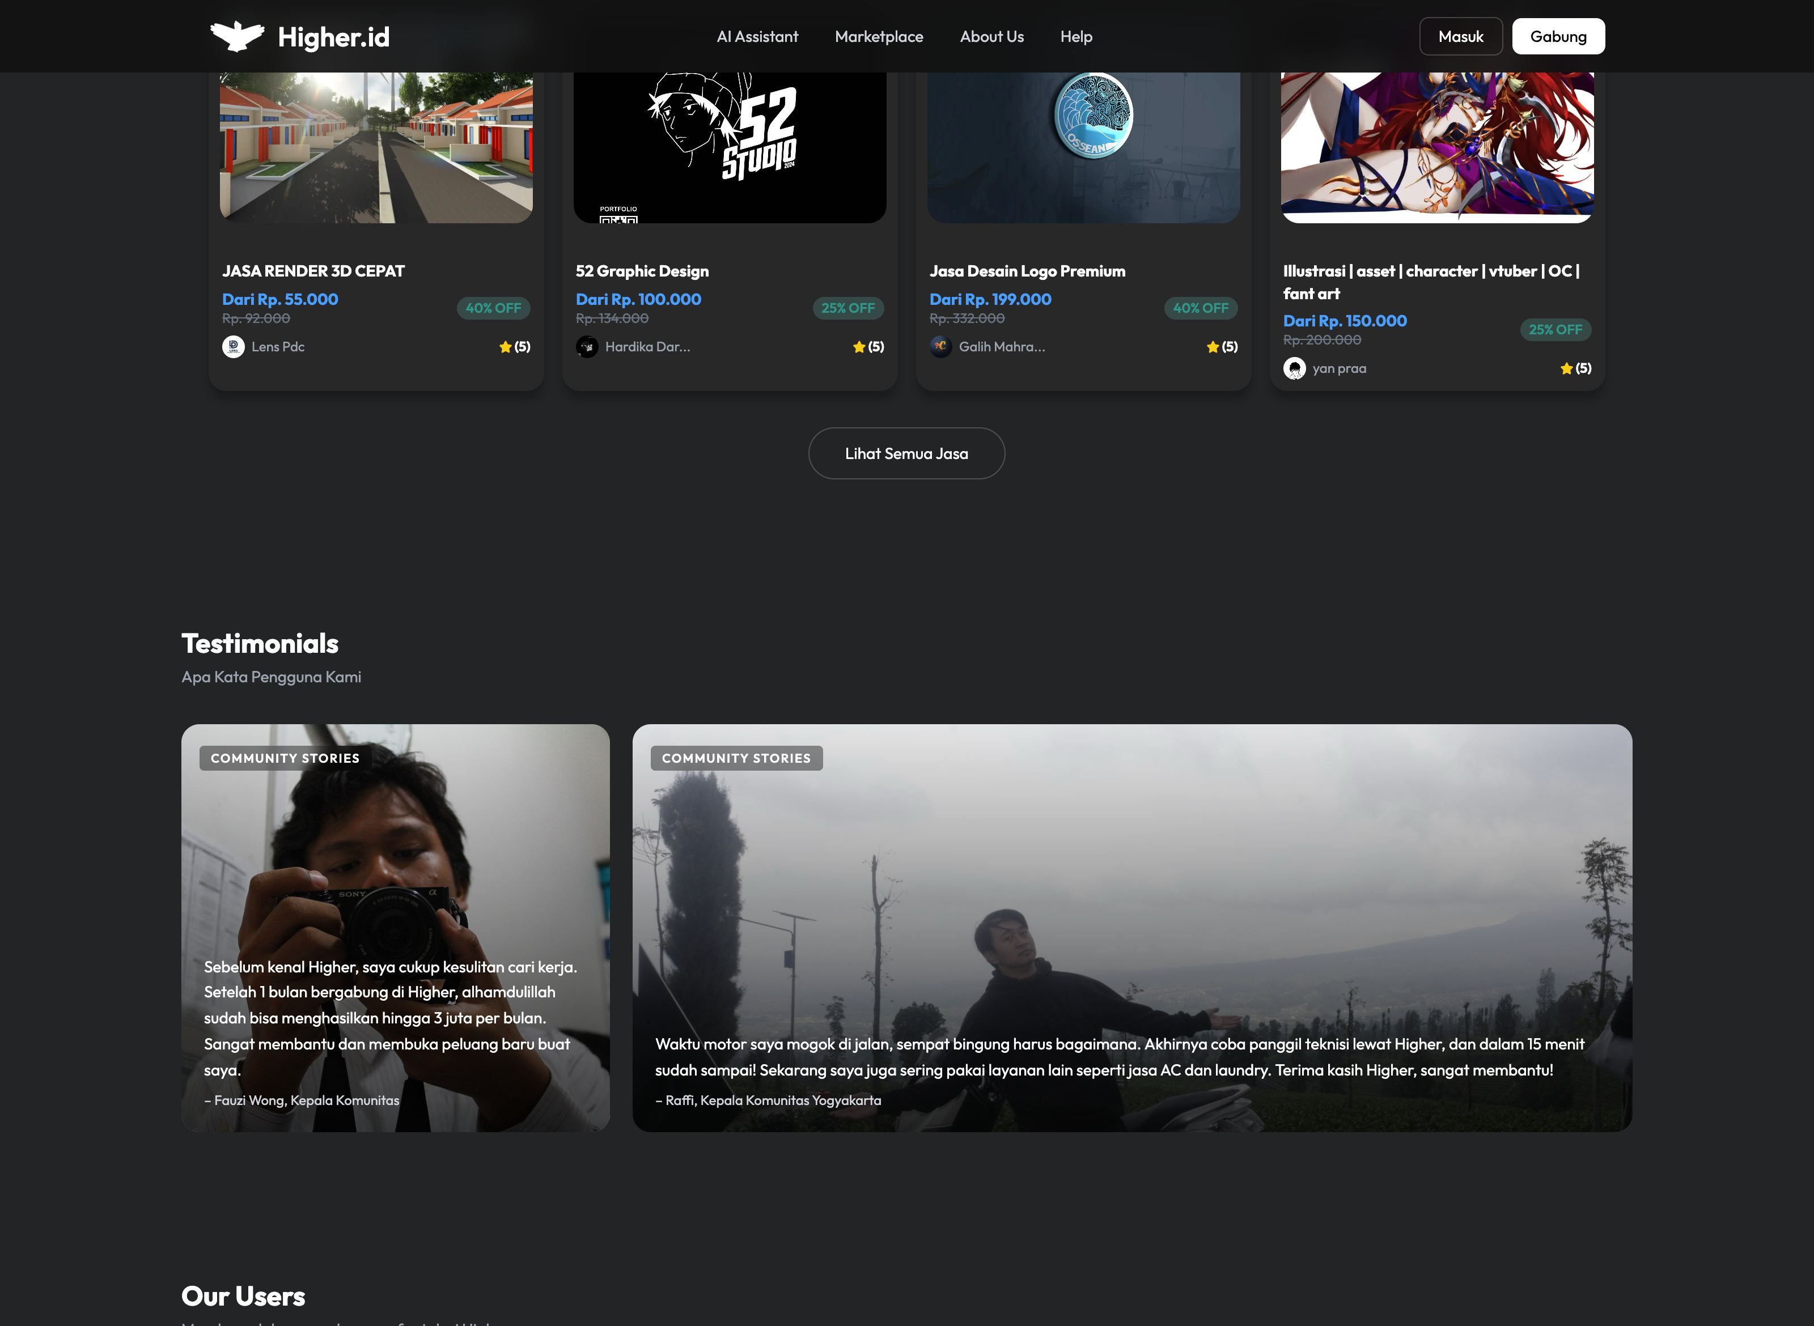
Task: Click the 25% OFF badge on Illustrasi card
Action: (1556, 330)
